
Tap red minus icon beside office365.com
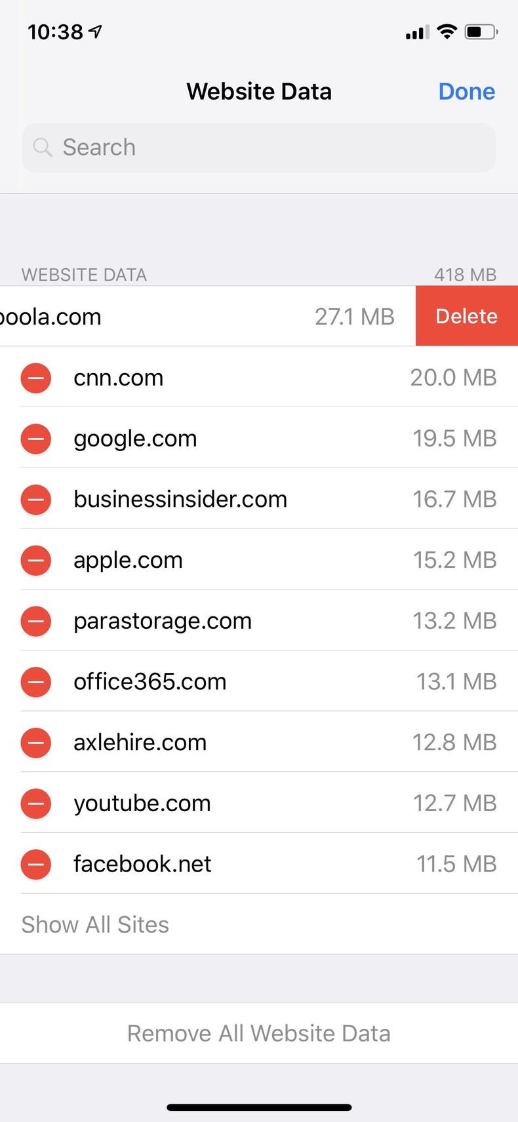[x=36, y=682]
